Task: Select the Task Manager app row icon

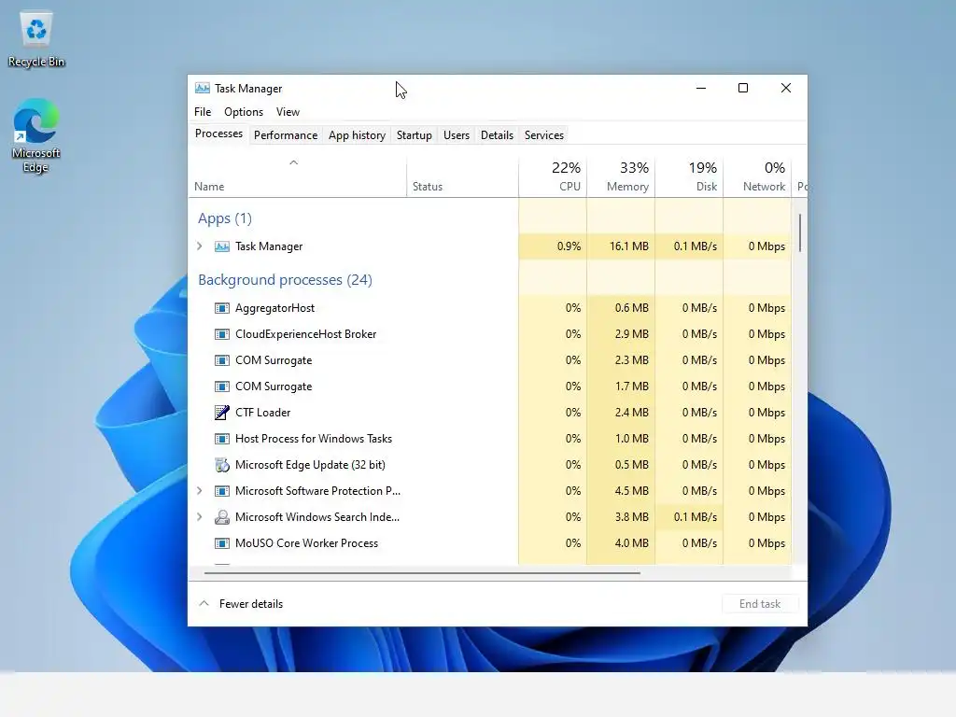Action: (222, 246)
